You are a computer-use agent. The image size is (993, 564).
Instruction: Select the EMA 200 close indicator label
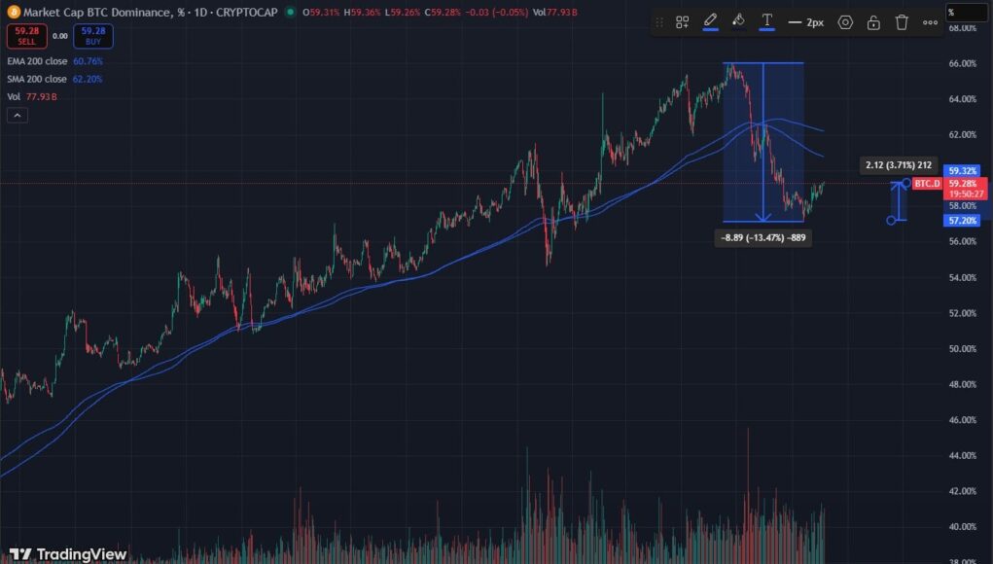pyautogui.click(x=37, y=60)
